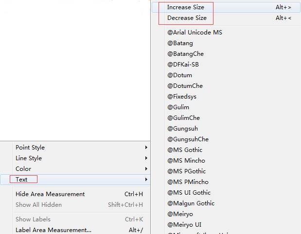Select the Text menu entry
The image size is (301, 234).
point(22,180)
